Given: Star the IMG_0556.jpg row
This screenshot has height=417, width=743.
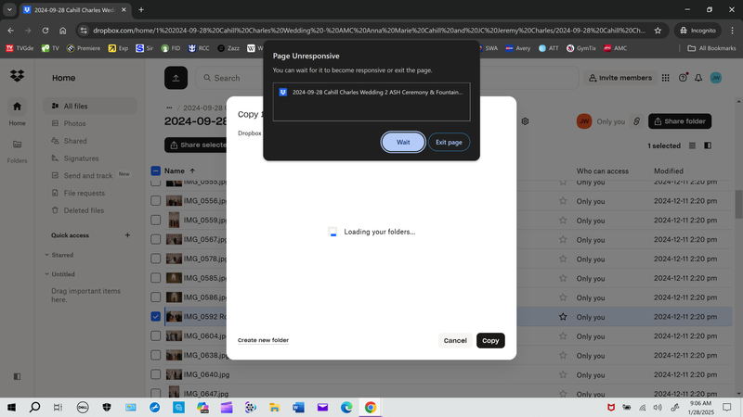Looking at the screenshot, I should (x=563, y=201).
